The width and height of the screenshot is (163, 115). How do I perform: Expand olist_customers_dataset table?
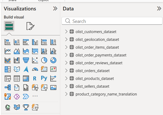66,31
